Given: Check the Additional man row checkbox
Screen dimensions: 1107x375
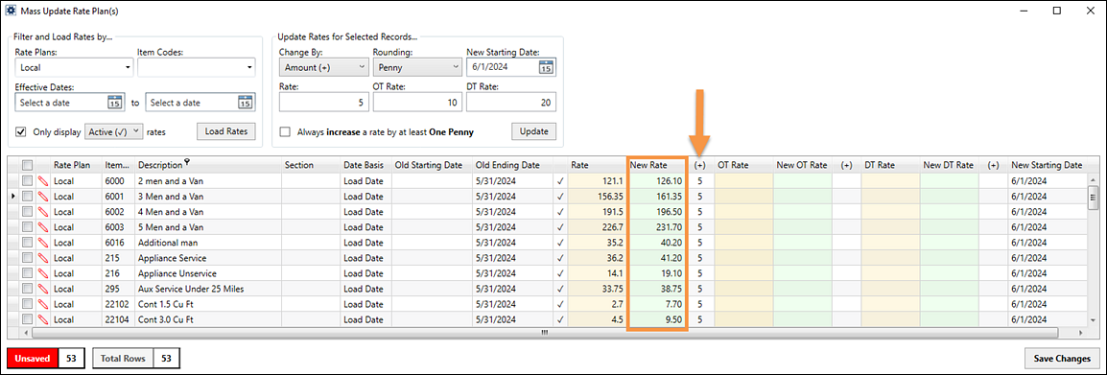Looking at the screenshot, I should 27,243.
